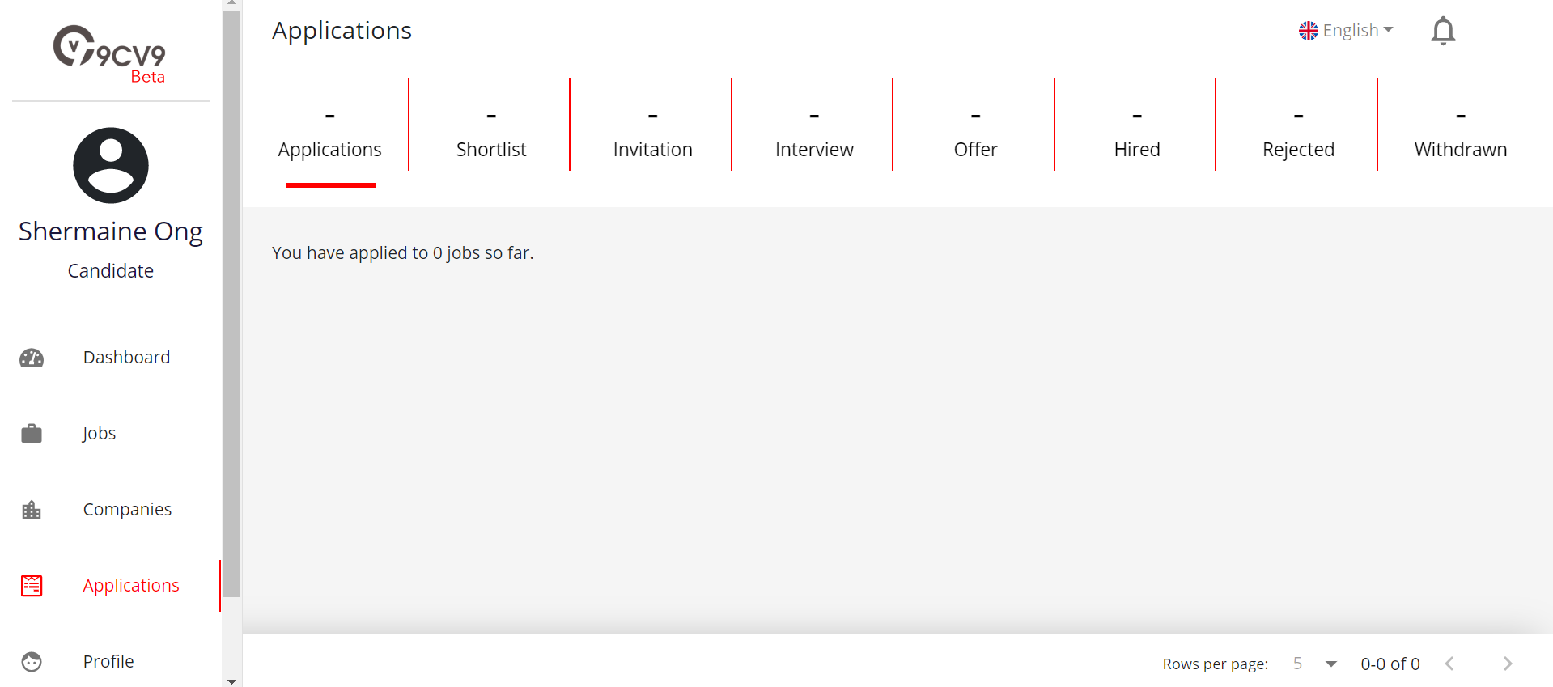Select the Offer status counter
Image resolution: width=1553 pixels, height=687 pixels.
pyautogui.click(x=975, y=149)
